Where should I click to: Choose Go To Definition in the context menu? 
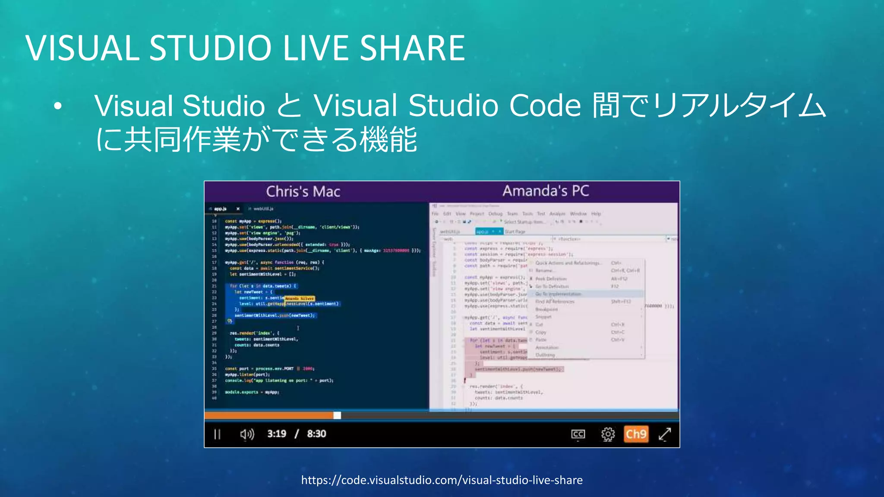[586, 286]
